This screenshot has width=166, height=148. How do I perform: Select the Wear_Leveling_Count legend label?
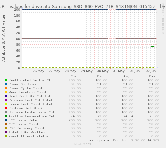coord(28,92)
